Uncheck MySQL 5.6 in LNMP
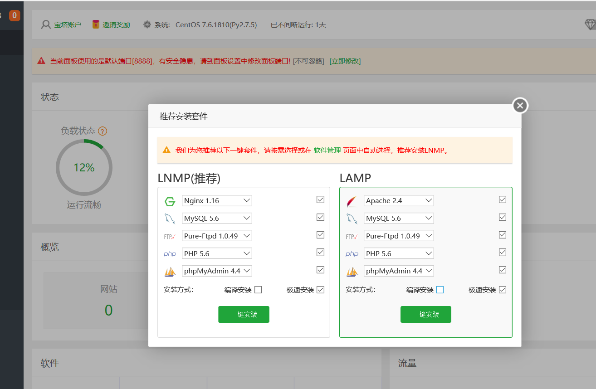The width and height of the screenshot is (596, 389). tap(320, 217)
